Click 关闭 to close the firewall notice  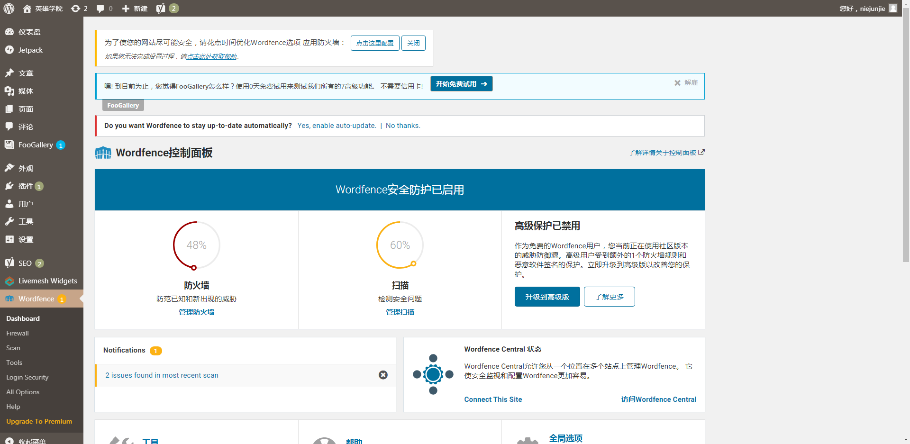pyautogui.click(x=413, y=43)
